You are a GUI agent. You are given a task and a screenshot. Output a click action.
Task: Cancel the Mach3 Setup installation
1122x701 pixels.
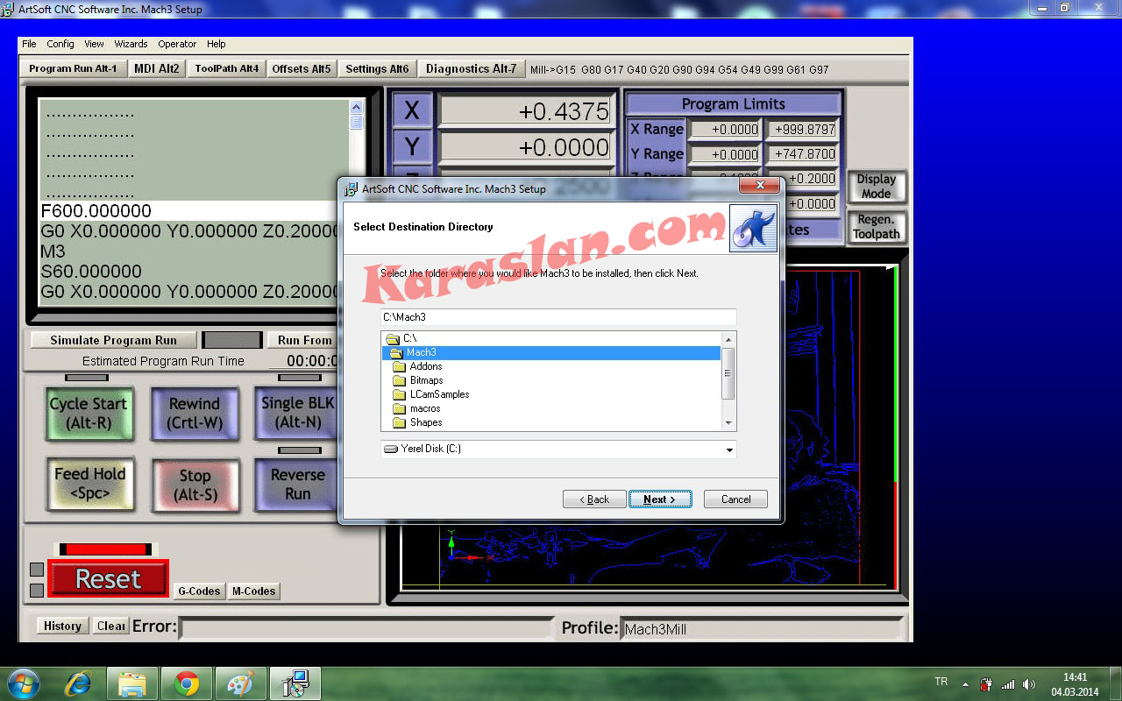click(735, 499)
